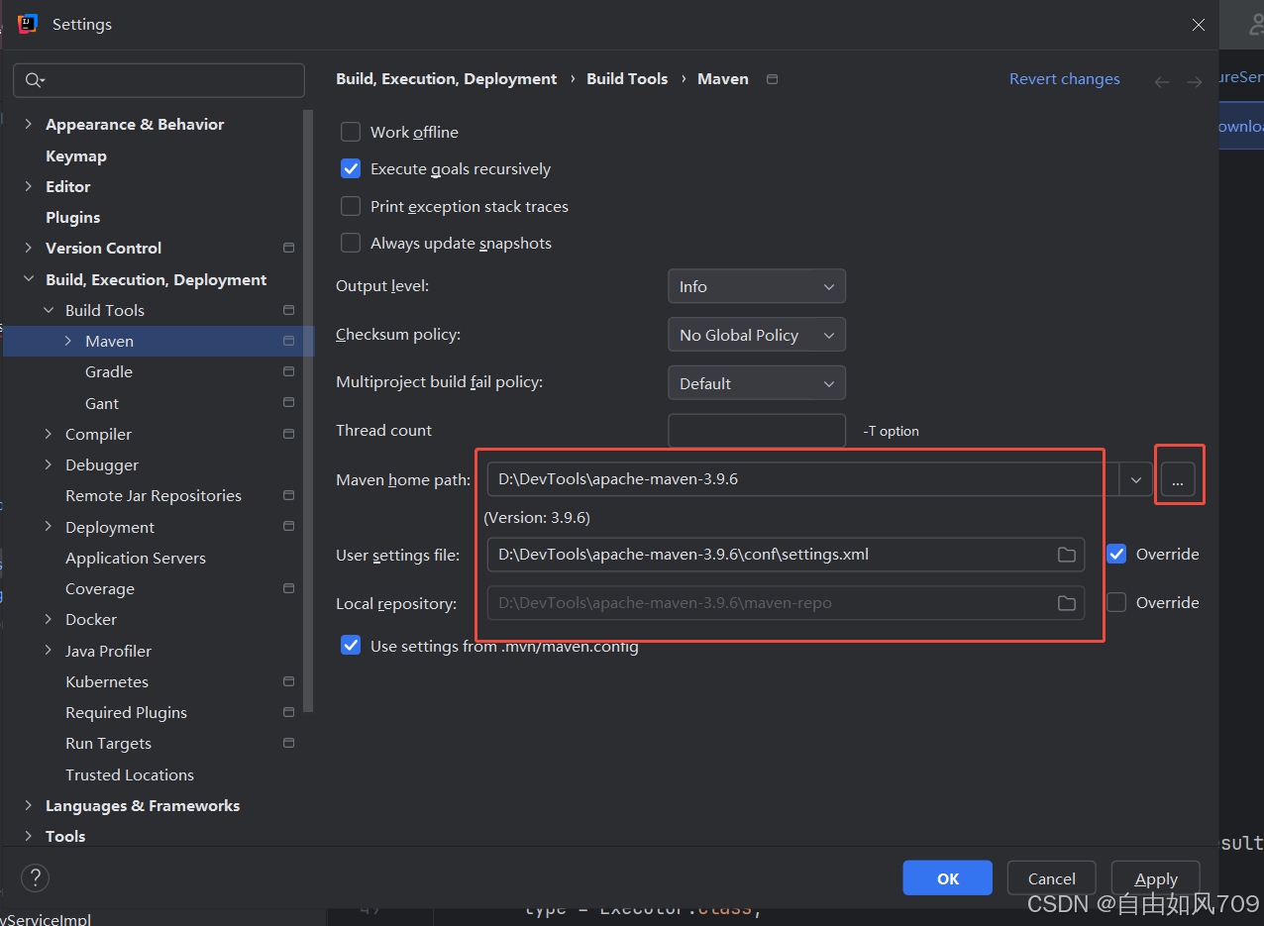Screen dimensions: 1264x926
Task: Open Multiproject build fail policy dropdown
Action: (757, 383)
